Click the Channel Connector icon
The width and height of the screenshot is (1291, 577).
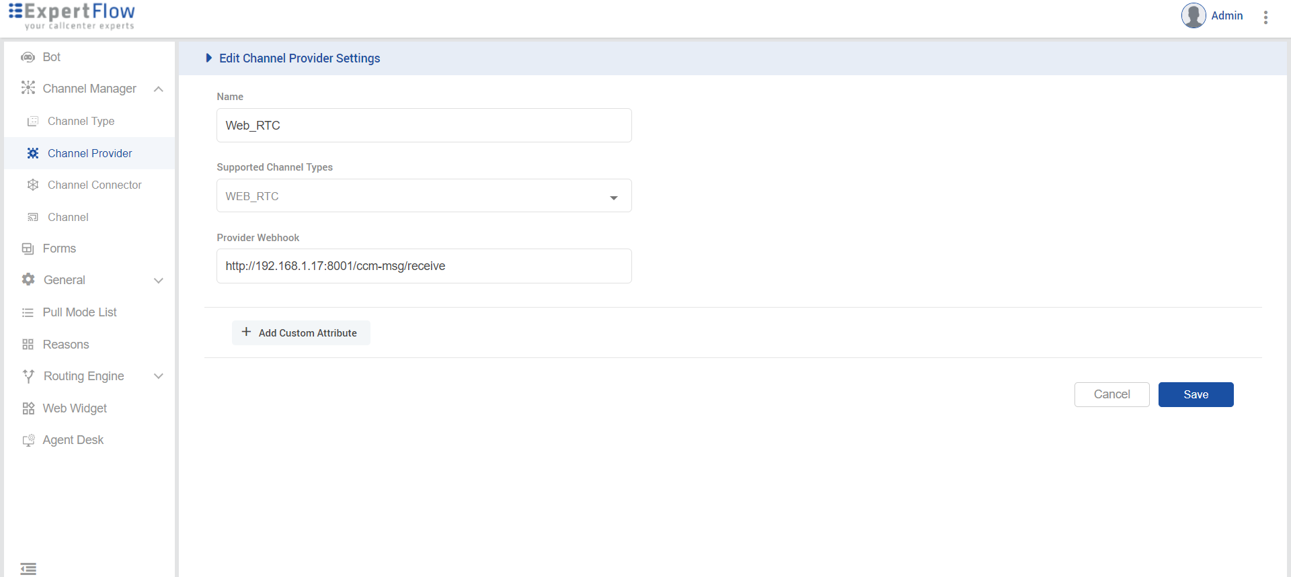(32, 185)
